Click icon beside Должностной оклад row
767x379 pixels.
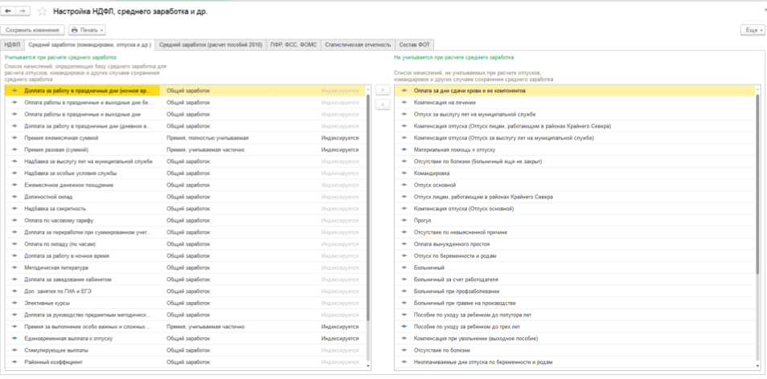pos(14,197)
